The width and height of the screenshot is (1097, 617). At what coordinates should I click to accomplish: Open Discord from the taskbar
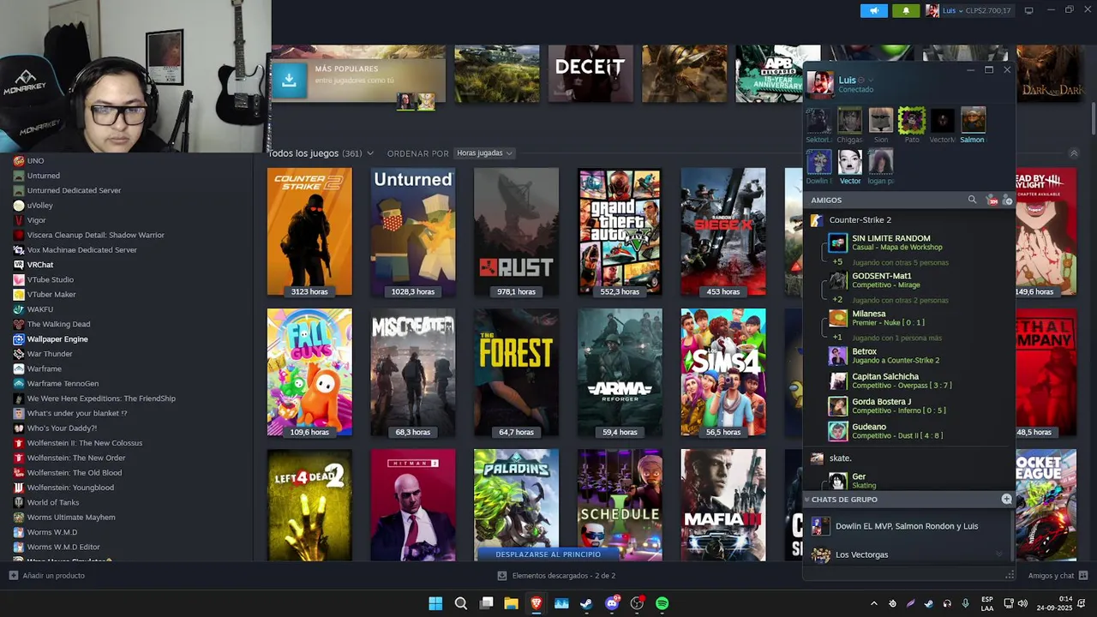[612, 603]
